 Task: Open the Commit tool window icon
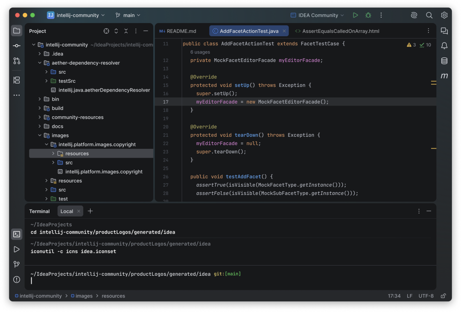(x=17, y=45)
